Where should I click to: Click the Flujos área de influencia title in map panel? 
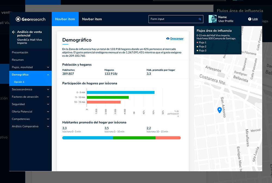point(214,31)
